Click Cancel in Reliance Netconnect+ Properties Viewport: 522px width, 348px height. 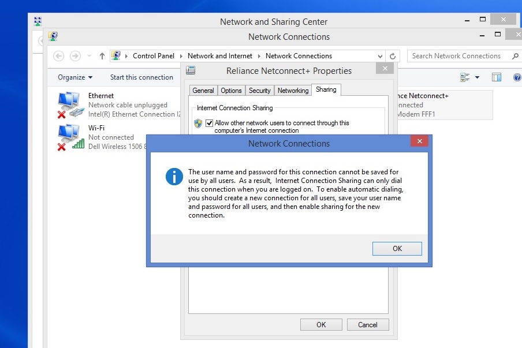tap(367, 325)
